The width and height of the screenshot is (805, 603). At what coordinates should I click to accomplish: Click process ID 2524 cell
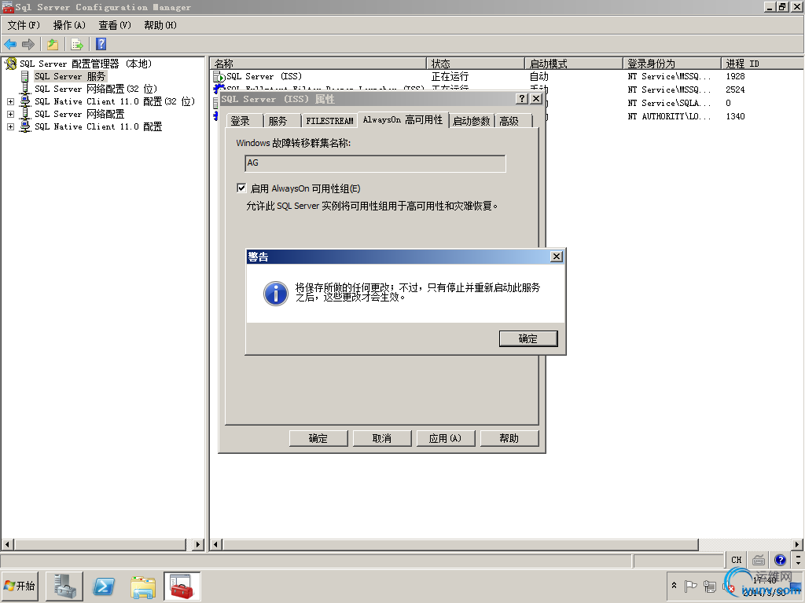pyautogui.click(x=735, y=90)
